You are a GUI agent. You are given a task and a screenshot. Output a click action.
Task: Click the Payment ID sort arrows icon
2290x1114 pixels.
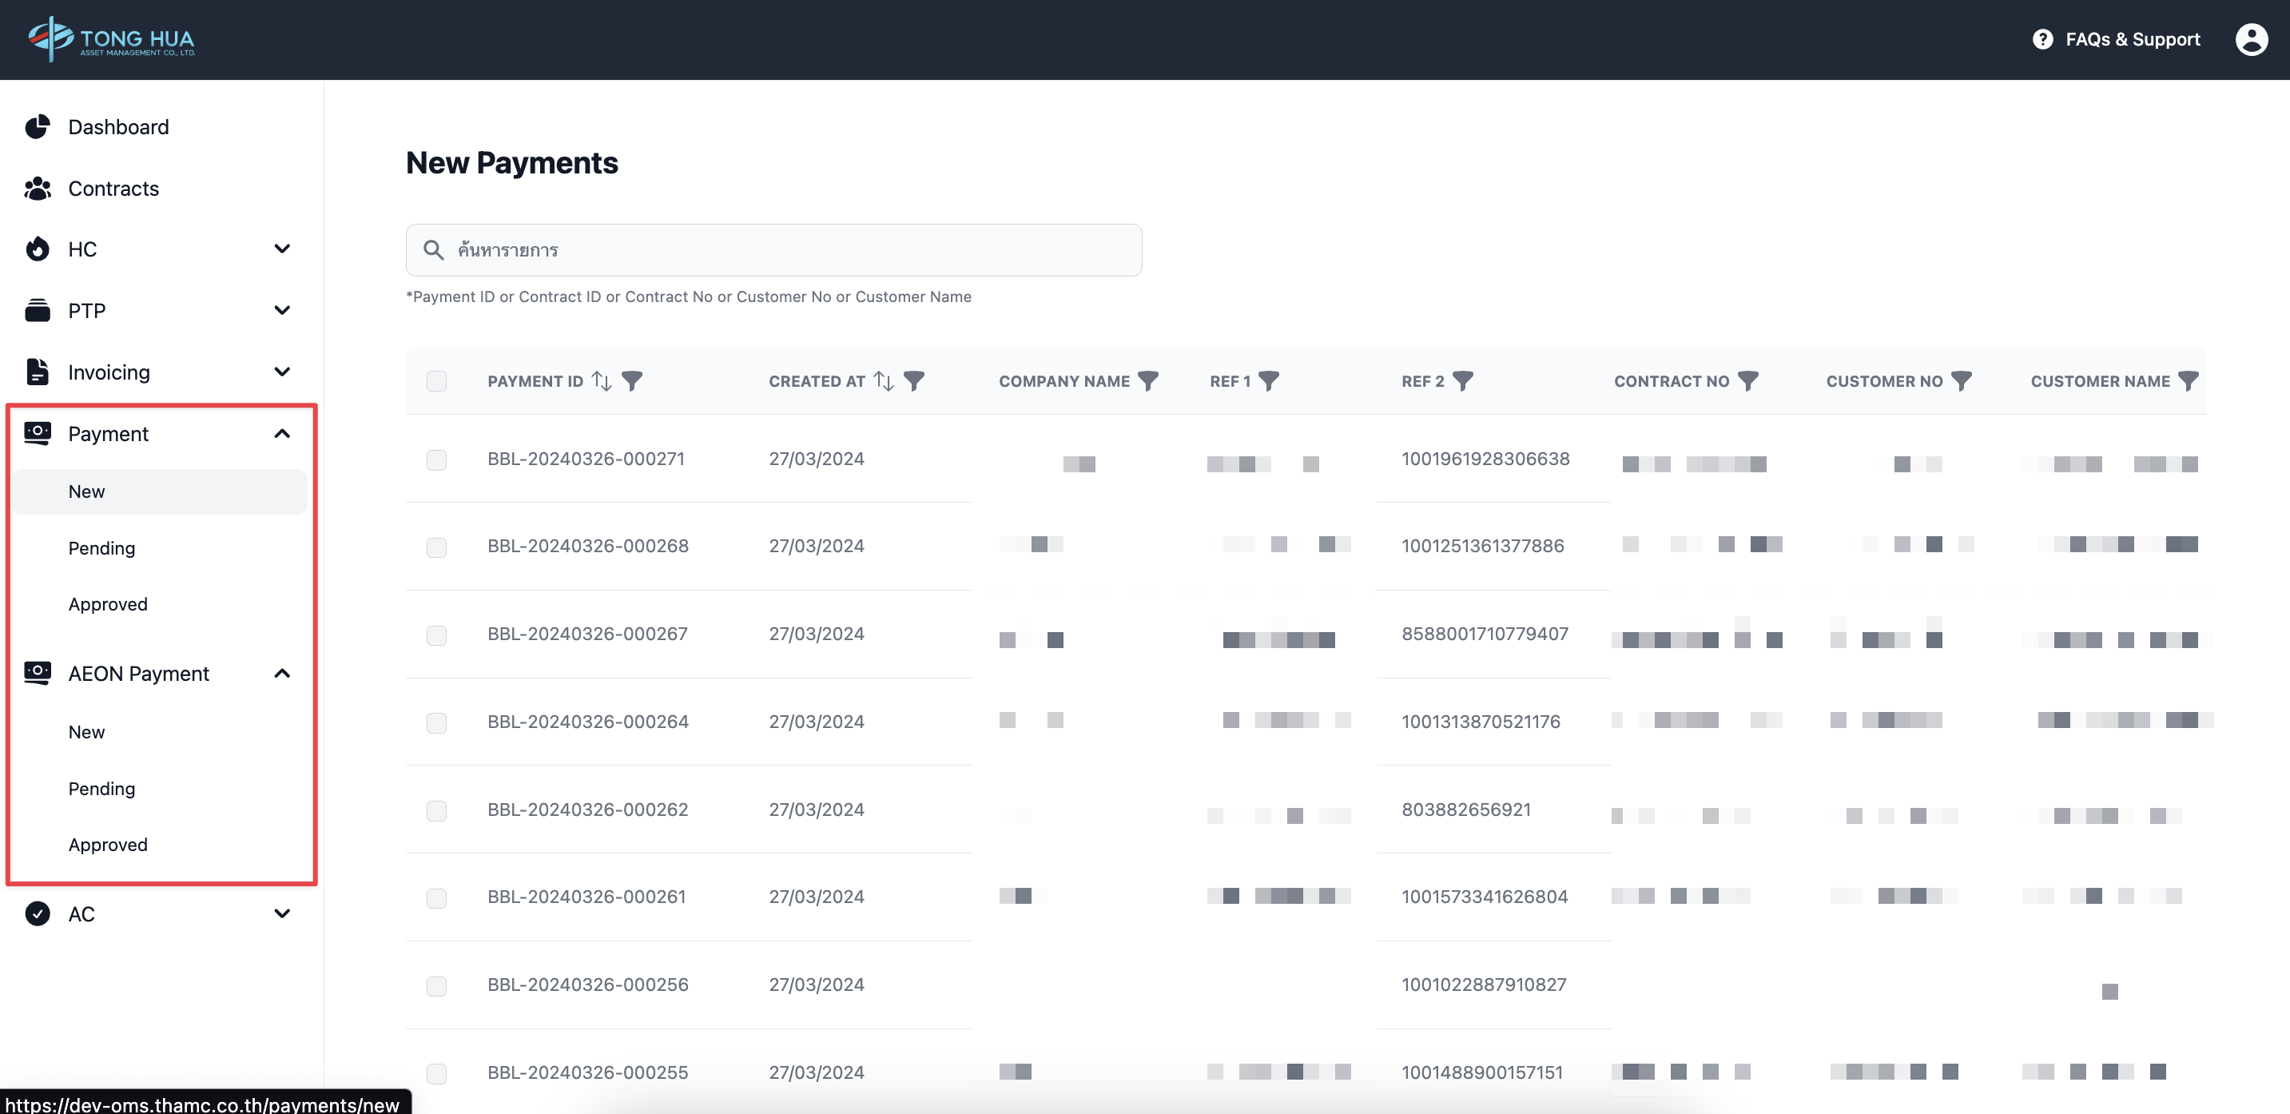(x=602, y=381)
